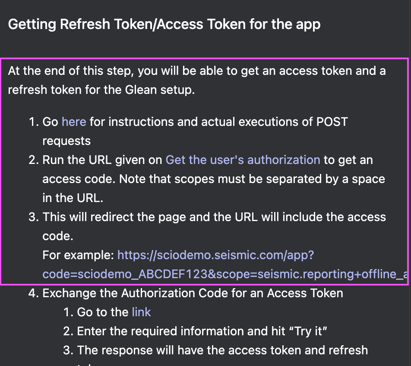Follow the "Get the user's authorization" link
The image size is (411, 366).
[243, 160]
